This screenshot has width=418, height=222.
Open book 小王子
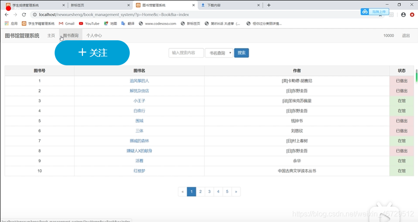(x=140, y=101)
